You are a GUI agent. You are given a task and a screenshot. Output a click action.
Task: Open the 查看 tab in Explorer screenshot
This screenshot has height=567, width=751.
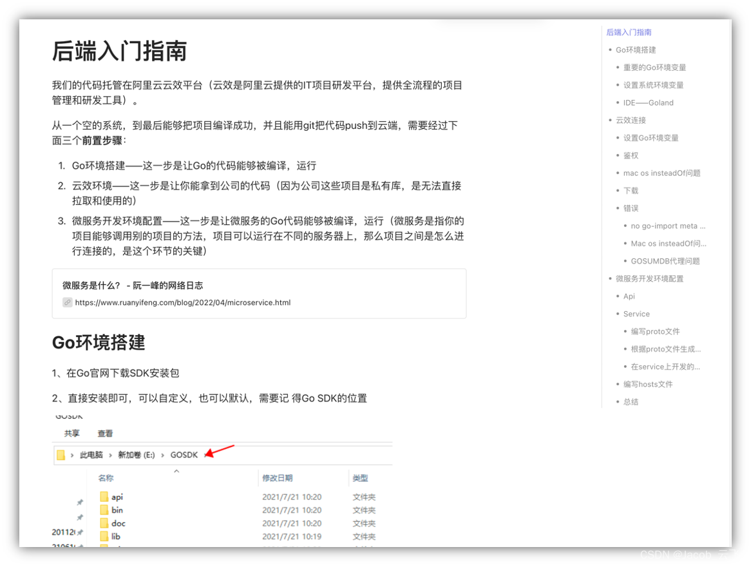tap(105, 433)
